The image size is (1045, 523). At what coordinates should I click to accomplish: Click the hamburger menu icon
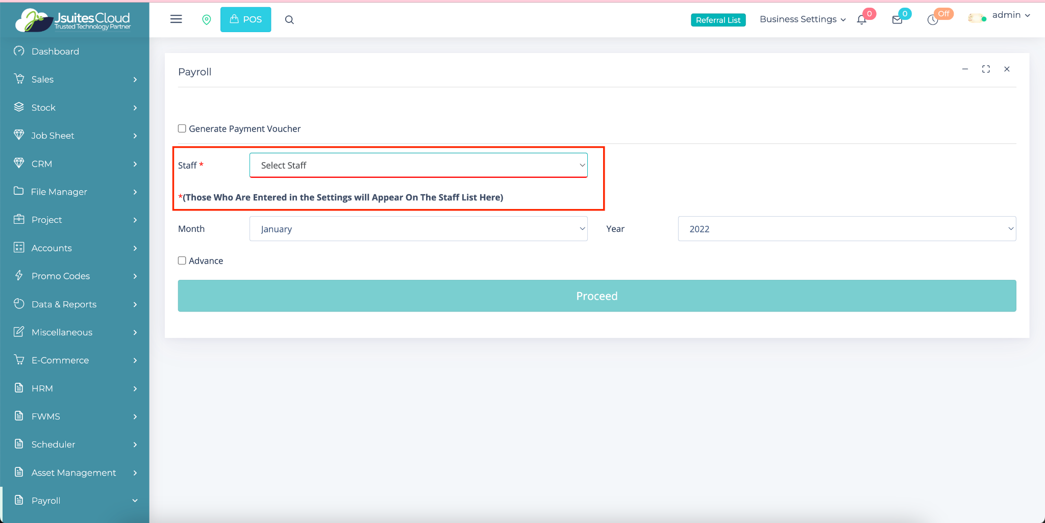[x=176, y=19]
